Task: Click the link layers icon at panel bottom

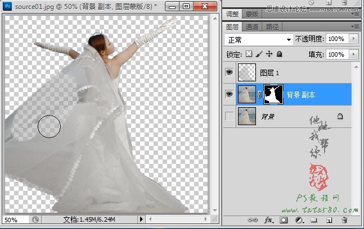Action: (253, 219)
